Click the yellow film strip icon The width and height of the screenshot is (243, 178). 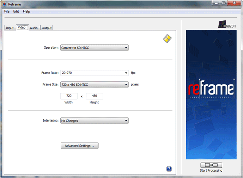pos(167,38)
